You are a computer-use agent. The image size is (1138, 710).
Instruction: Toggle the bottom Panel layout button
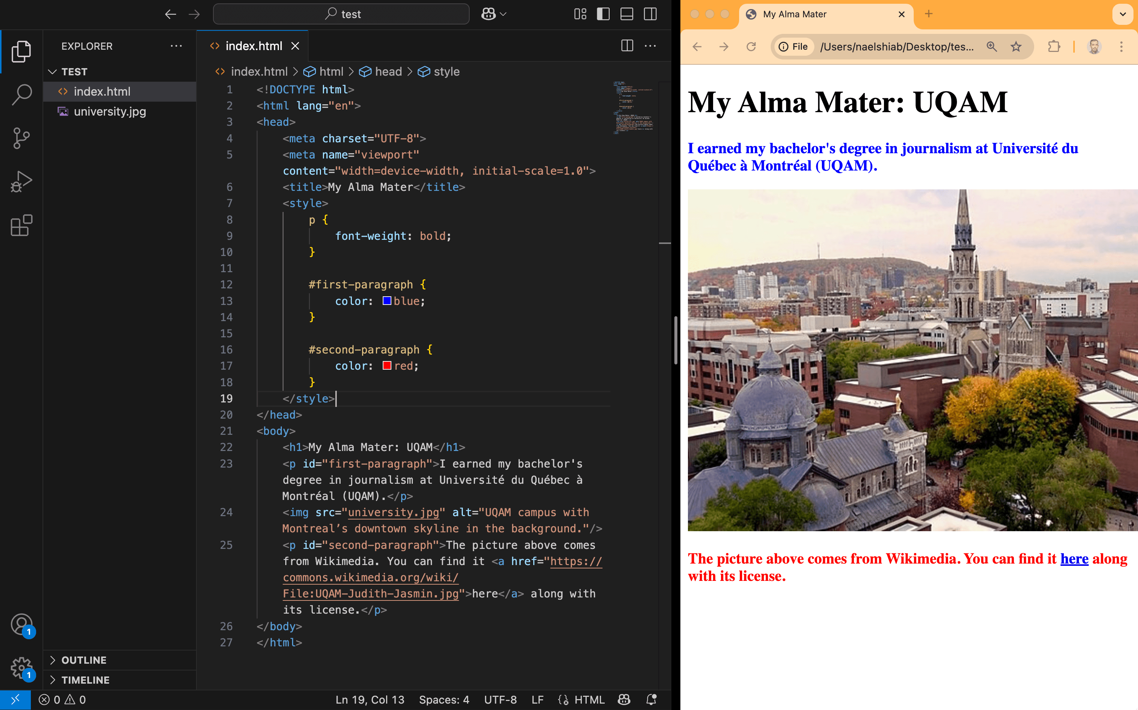click(x=627, y=14)
